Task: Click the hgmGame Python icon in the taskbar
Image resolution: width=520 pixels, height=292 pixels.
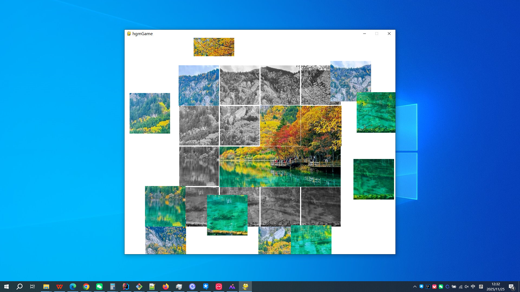Action: 245,286
